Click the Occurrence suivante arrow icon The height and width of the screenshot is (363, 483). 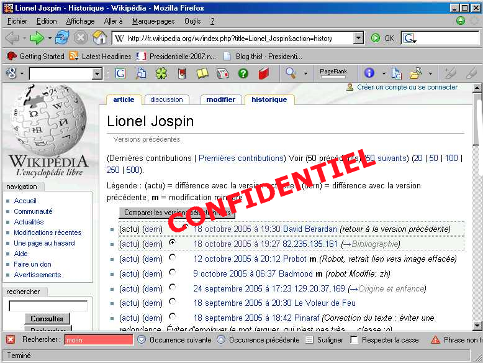click(142, 339)
